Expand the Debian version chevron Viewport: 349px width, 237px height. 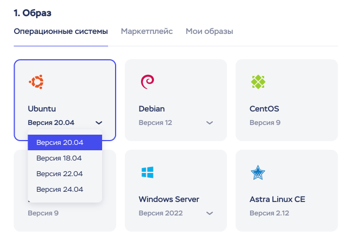coord(209,123)
